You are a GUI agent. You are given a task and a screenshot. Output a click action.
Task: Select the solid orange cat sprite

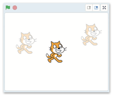click(56, 52)
